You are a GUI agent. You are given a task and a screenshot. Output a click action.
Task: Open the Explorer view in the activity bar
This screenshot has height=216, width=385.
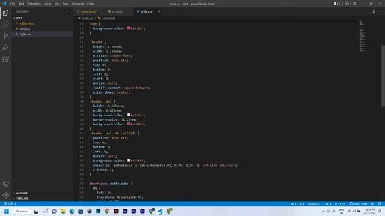[5, 13]
